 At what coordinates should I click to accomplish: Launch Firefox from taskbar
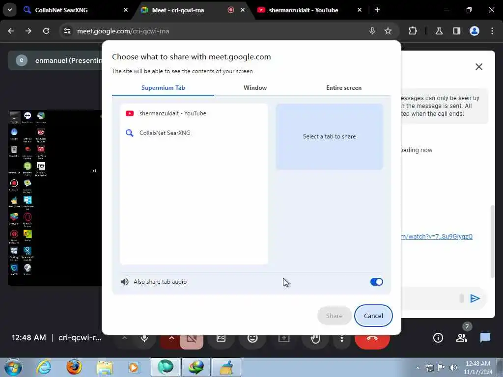pos(74,367)
